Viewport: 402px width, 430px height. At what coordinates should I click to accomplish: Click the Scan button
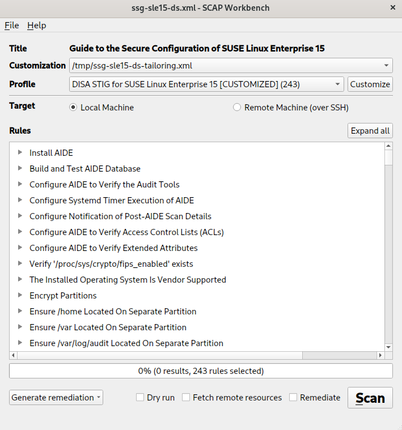point(370,398)
